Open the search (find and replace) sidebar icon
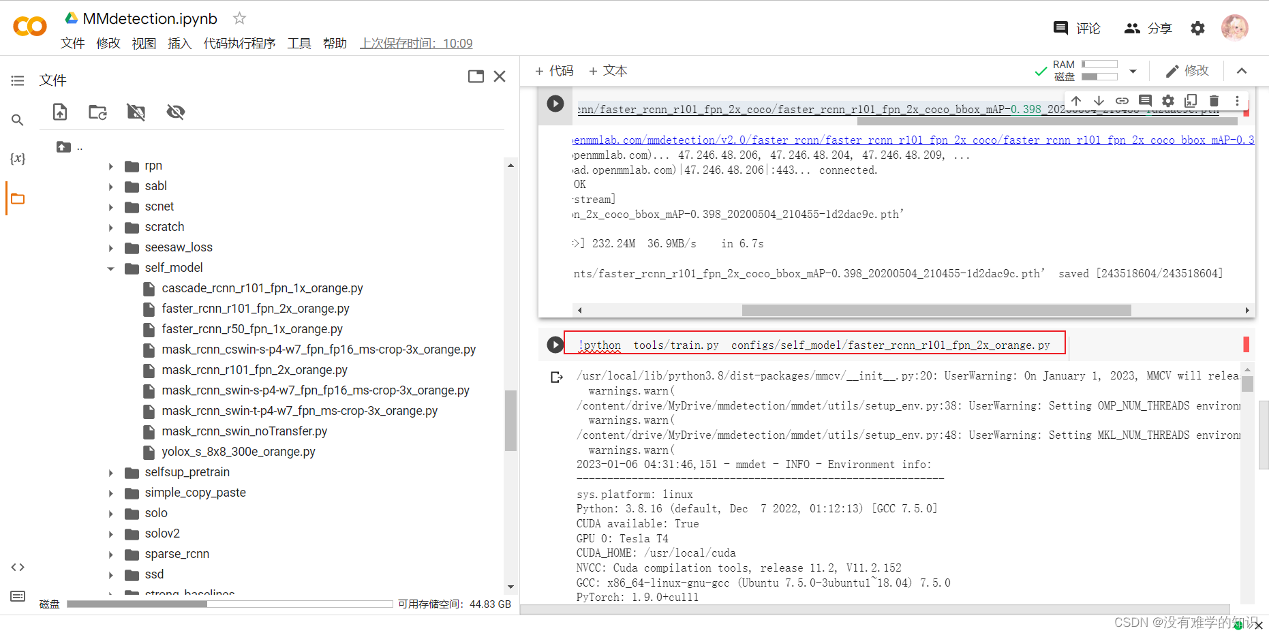Viewport: 1269px width, 635px height. [18, 120]
